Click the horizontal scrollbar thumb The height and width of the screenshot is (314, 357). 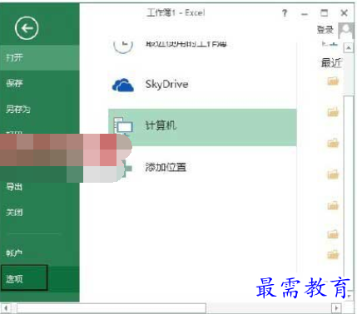point(112,307)
